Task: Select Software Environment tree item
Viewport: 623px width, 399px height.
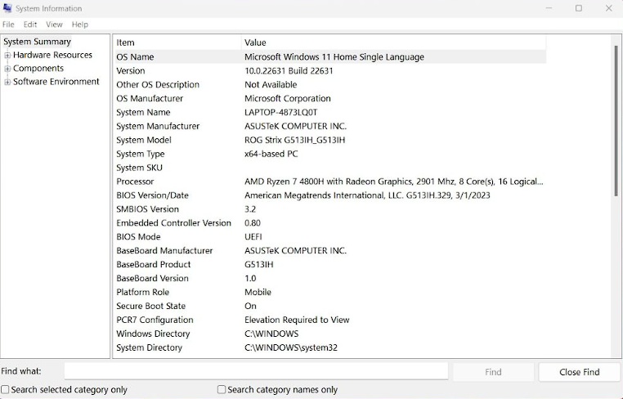Action: point(56,82)
